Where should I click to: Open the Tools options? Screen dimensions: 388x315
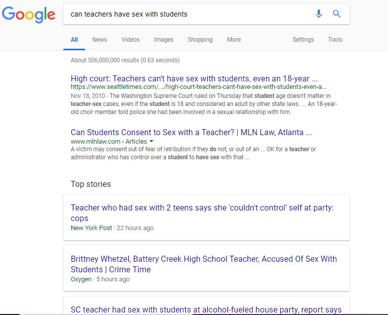[x=335, y=40]
